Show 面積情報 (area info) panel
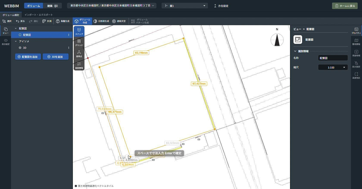The height and width of the screenshot is (189, 362). pyautogui.click(x=79, y=65)
